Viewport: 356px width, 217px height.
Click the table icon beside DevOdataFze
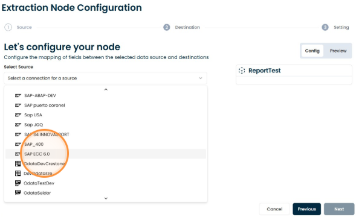[18, 173]
